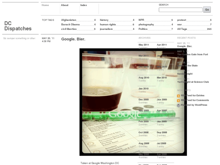Image resolution: width=220 pixels, height=165 pixels.
Task: Open the Sunday night recent post
Action: pos(185,74)
